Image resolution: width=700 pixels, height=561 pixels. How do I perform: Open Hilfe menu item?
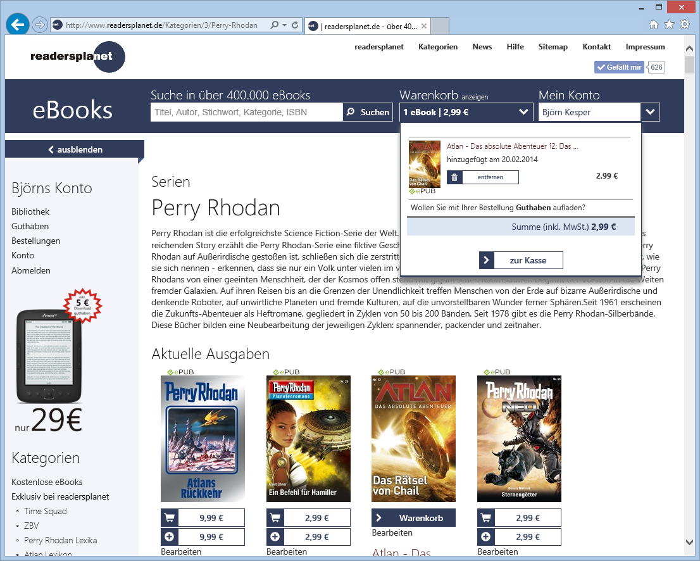pos(515,47)
